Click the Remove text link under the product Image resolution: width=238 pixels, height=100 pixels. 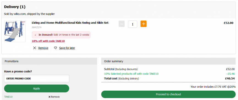(43, 48)
